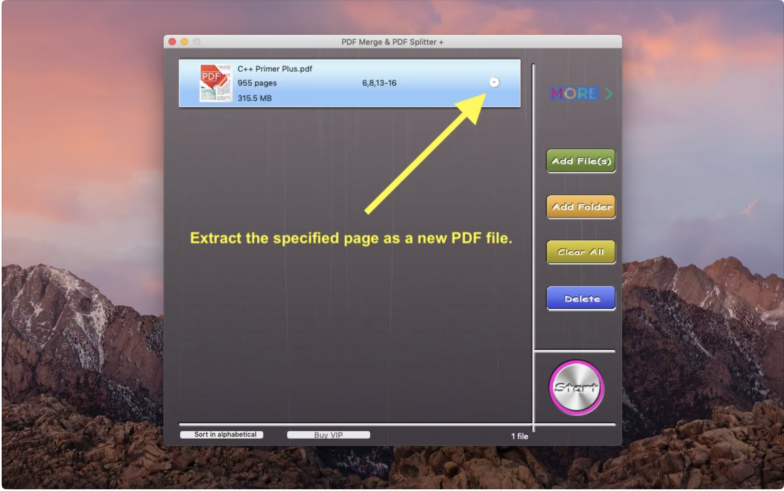Select the C++ Primer Plus.pdf file name

pos(275,69)
